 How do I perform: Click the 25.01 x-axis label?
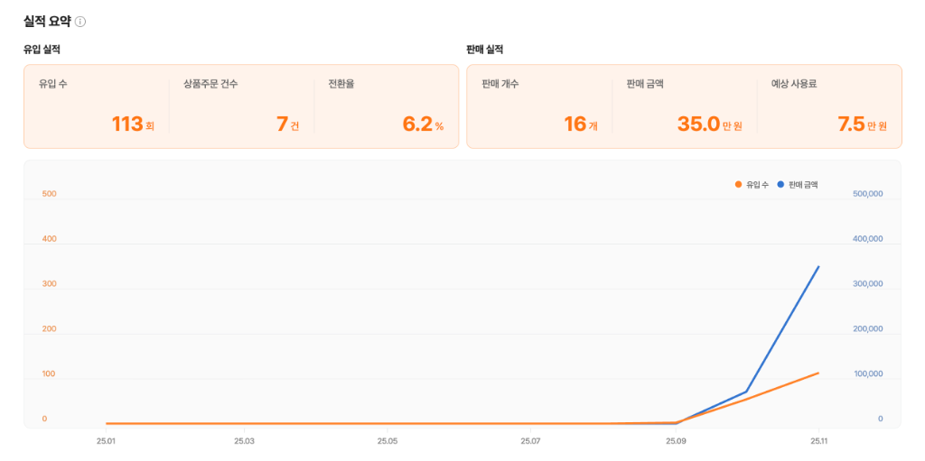[107, 441]
